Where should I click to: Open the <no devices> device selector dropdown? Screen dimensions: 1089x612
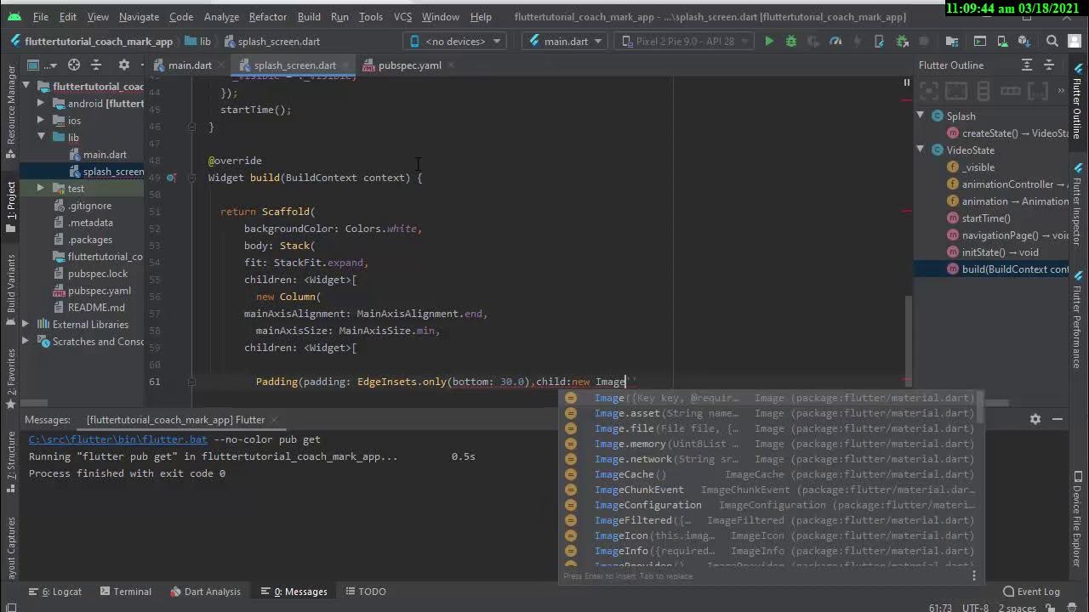[x=455, y=41]
